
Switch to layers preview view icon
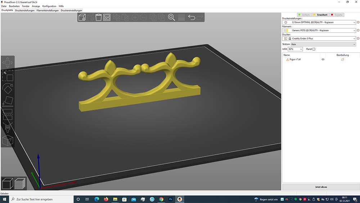click(21, 184)
